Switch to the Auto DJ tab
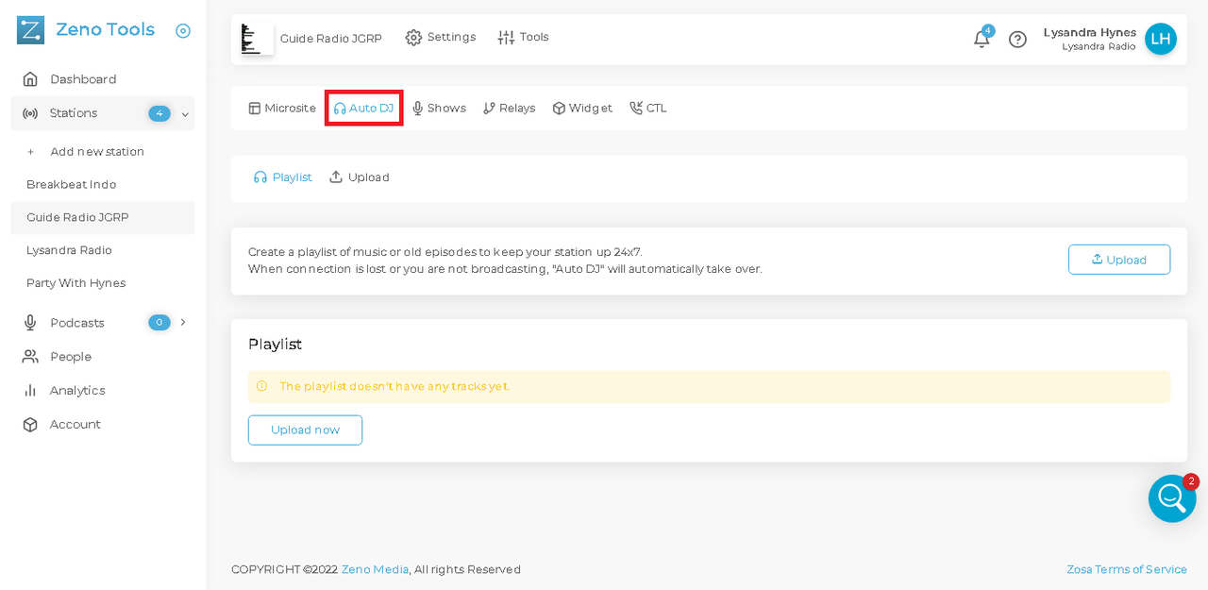1208x590 pixels. (x=363, y=109)
